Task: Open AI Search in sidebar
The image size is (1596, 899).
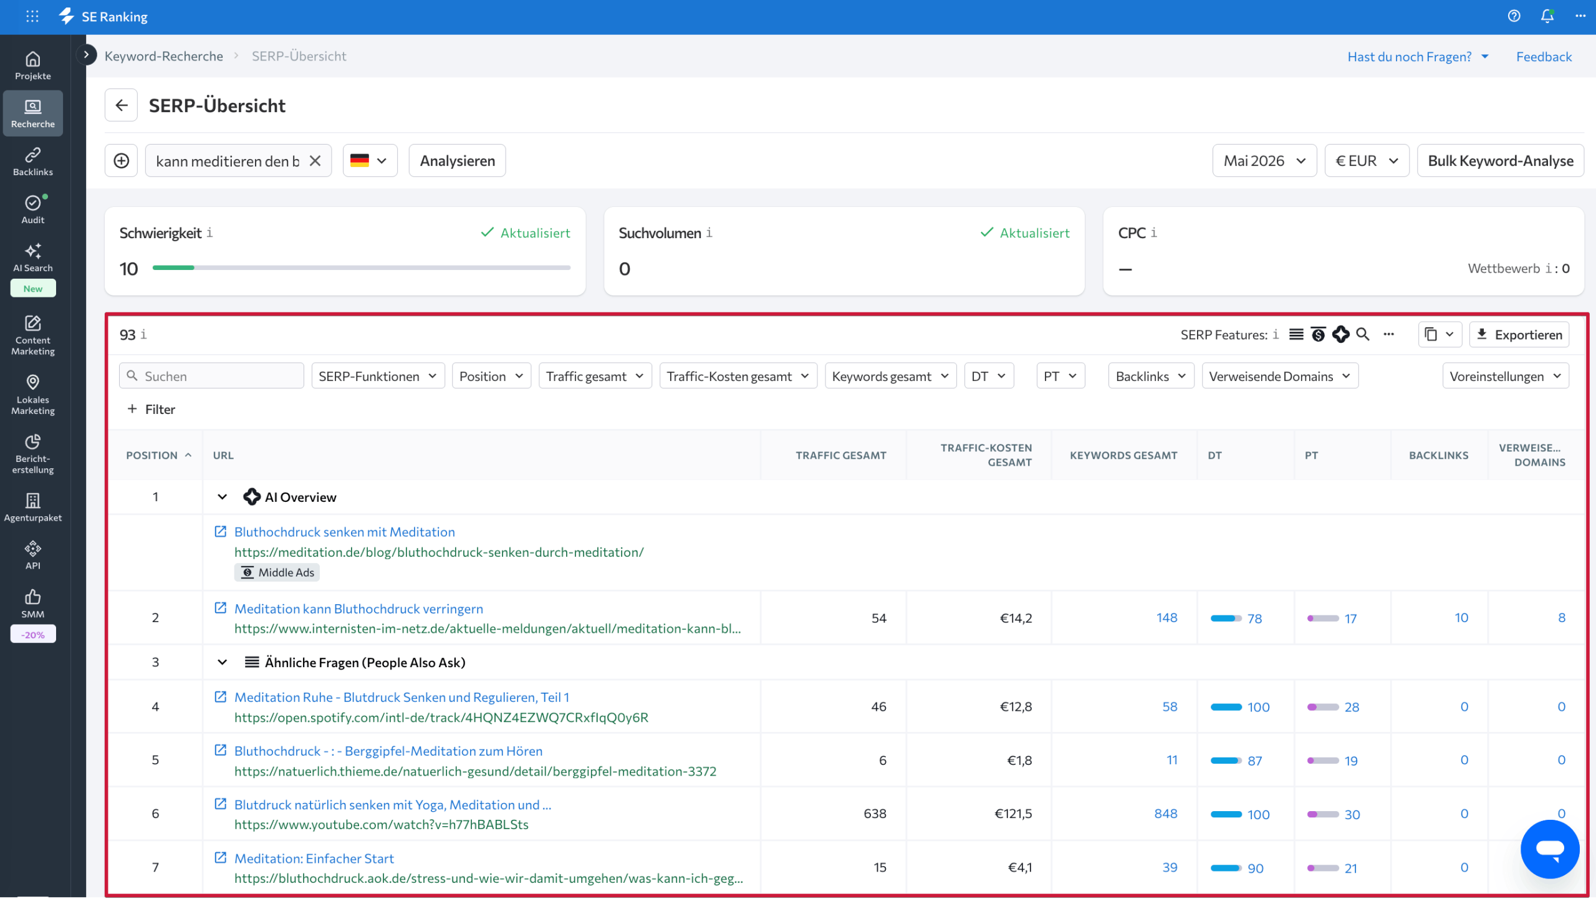Action: point(33,258)
